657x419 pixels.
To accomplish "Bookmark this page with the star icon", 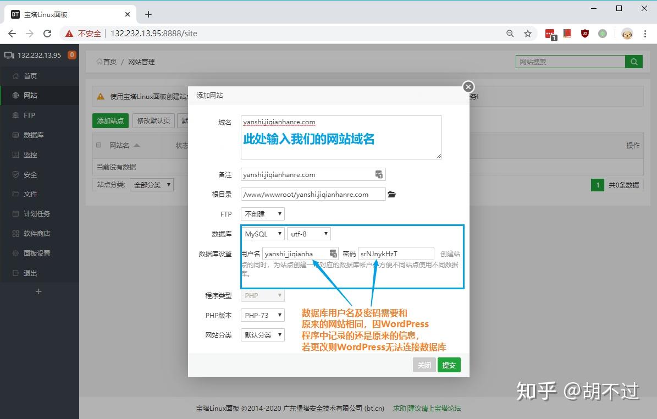I will [528, 34].
